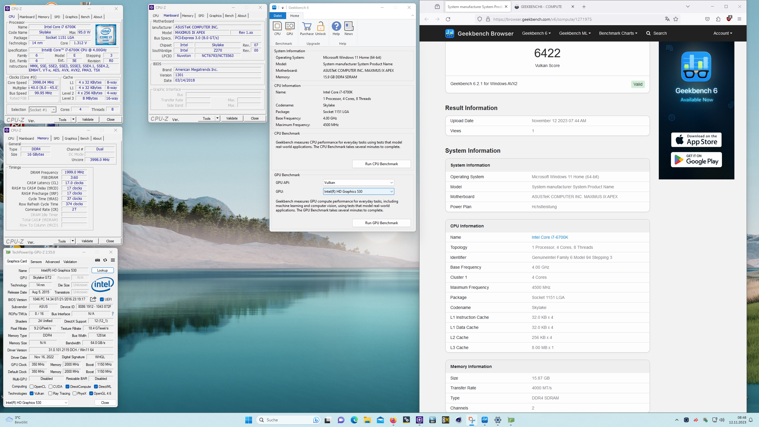
Task: Open Firefox from the taskbar
Action: (393, 420)
